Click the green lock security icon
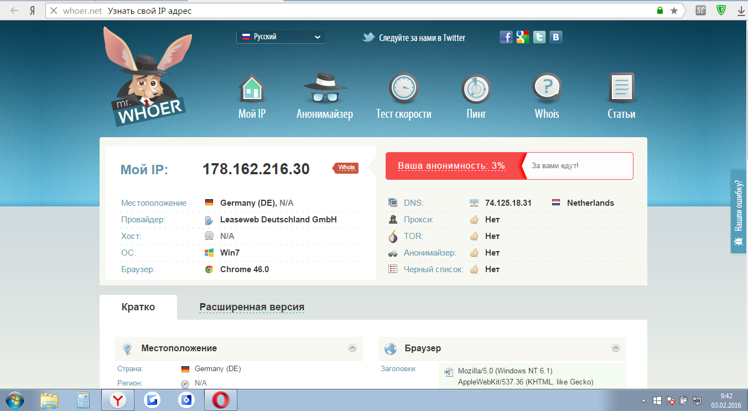Viewport: 748px width, 411px height. click(659, 11)
